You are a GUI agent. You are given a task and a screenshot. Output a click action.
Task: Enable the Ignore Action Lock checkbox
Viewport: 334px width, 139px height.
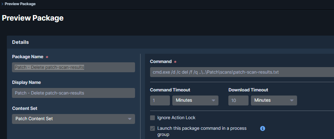click(x=152, y=118)
